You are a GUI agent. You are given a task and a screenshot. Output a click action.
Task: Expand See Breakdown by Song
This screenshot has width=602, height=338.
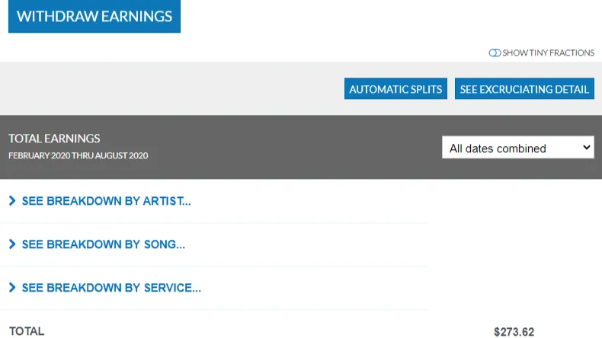point(103,244)
